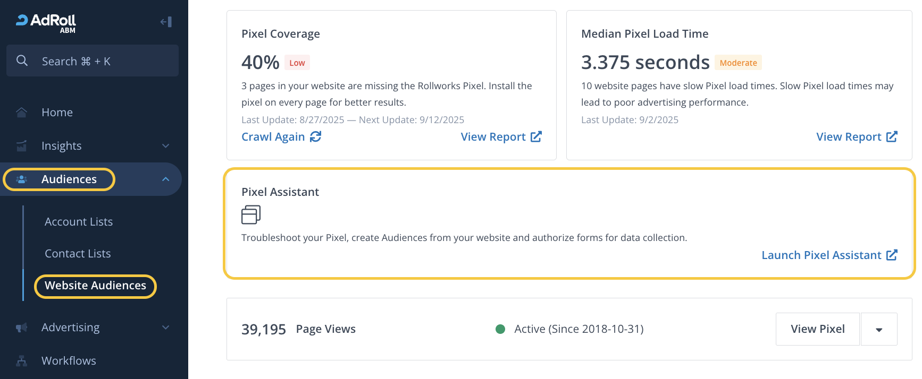Click the AdRoll ABM logo

(x=46, y=23)
